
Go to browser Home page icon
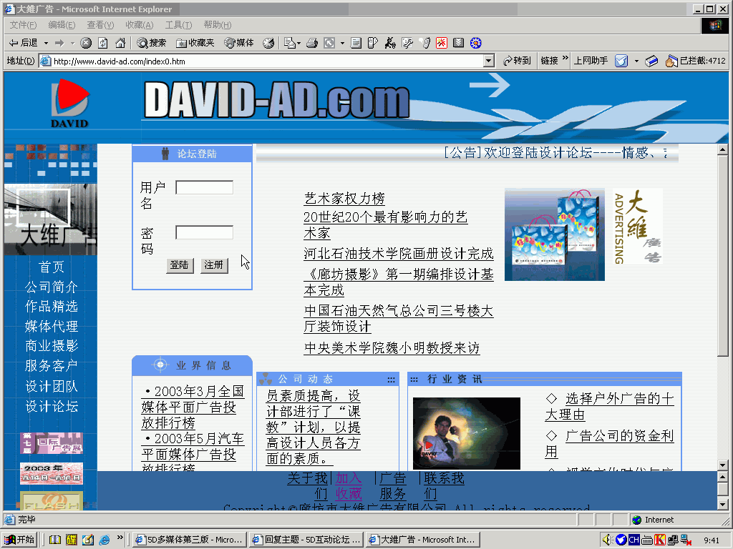click(120, 43)
